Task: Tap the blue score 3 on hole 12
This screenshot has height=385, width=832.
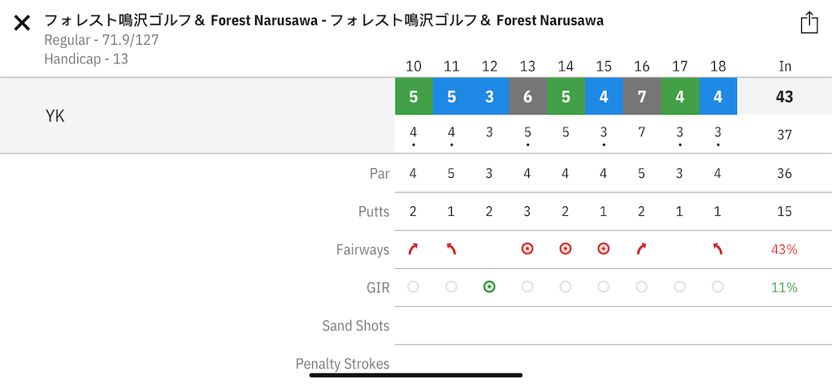Action: pos(490,97)
